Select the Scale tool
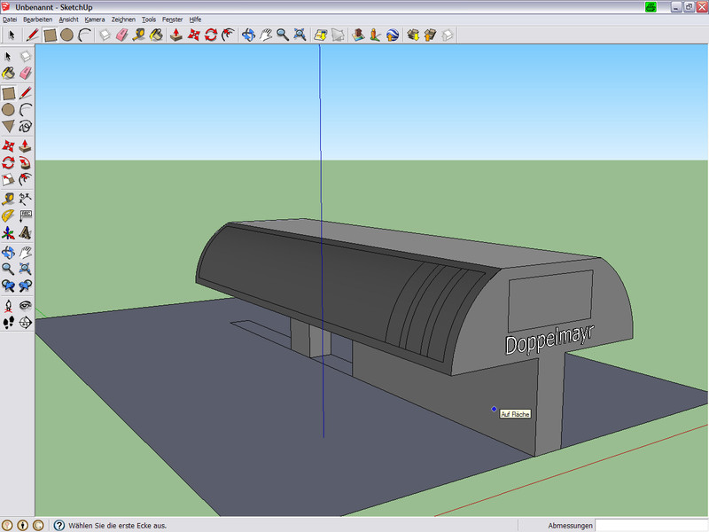The image size is (709, 532). coord(8,180)
